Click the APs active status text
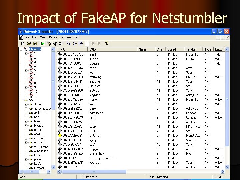 point(90,177)
